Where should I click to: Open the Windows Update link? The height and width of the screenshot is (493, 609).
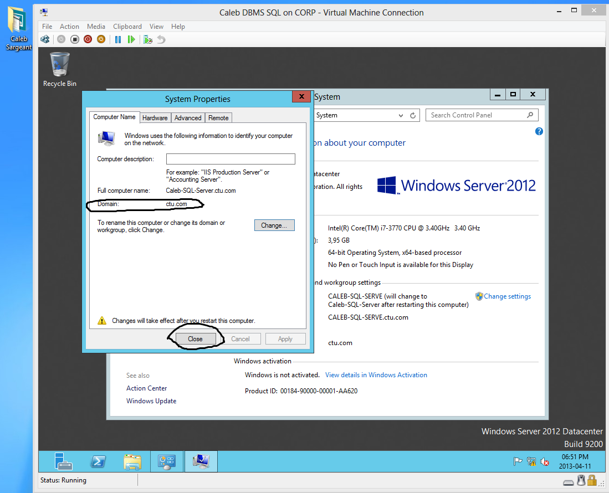point(151,400)
